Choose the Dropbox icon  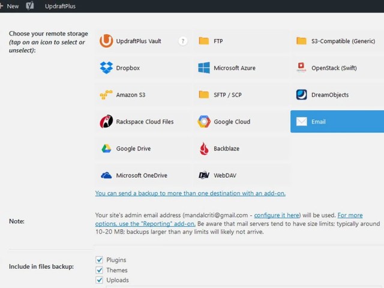pos(106,68)
